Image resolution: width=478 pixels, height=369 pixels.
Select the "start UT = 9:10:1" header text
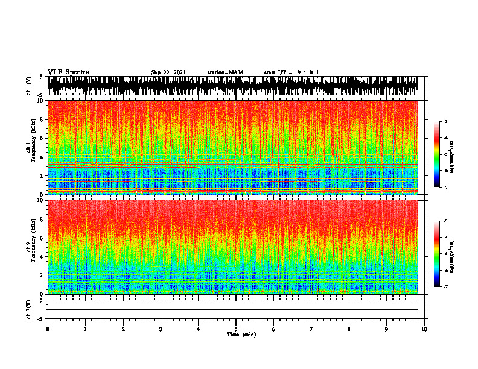click(x=292, y=72)
